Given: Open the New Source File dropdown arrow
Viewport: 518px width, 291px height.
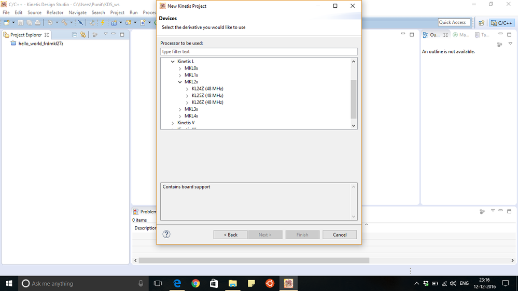Looking at the screenshot, I should click(x=150, y=22).
